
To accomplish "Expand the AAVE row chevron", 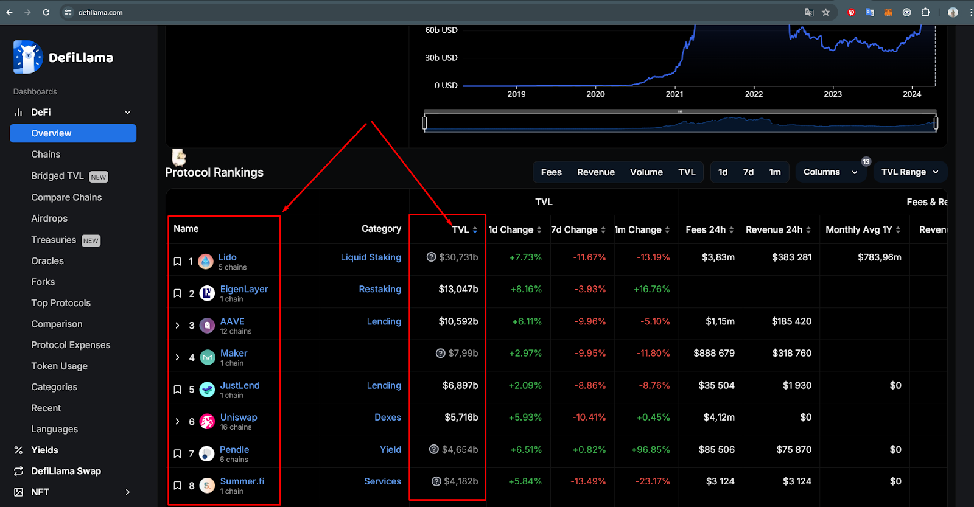I will point(177,326).
